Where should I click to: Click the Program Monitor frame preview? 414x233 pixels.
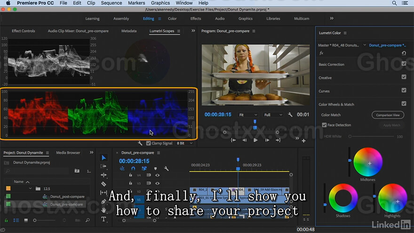coord(255,75)
